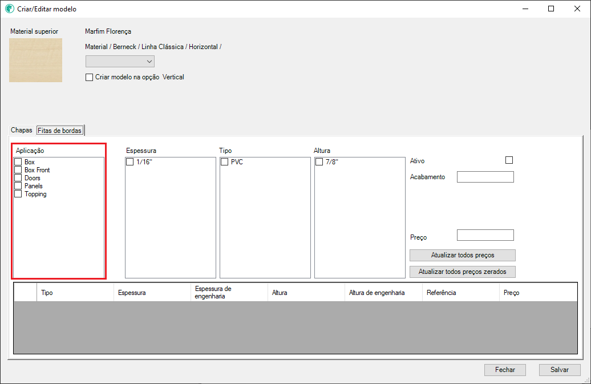Maximize the Criar/Editar modelo window
This screenshot has height=384, width=591.
pos(551,9)
